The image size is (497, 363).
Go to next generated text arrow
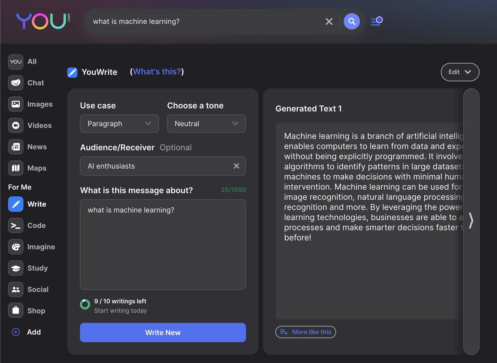pyautogui.click(x=471, y=221)
